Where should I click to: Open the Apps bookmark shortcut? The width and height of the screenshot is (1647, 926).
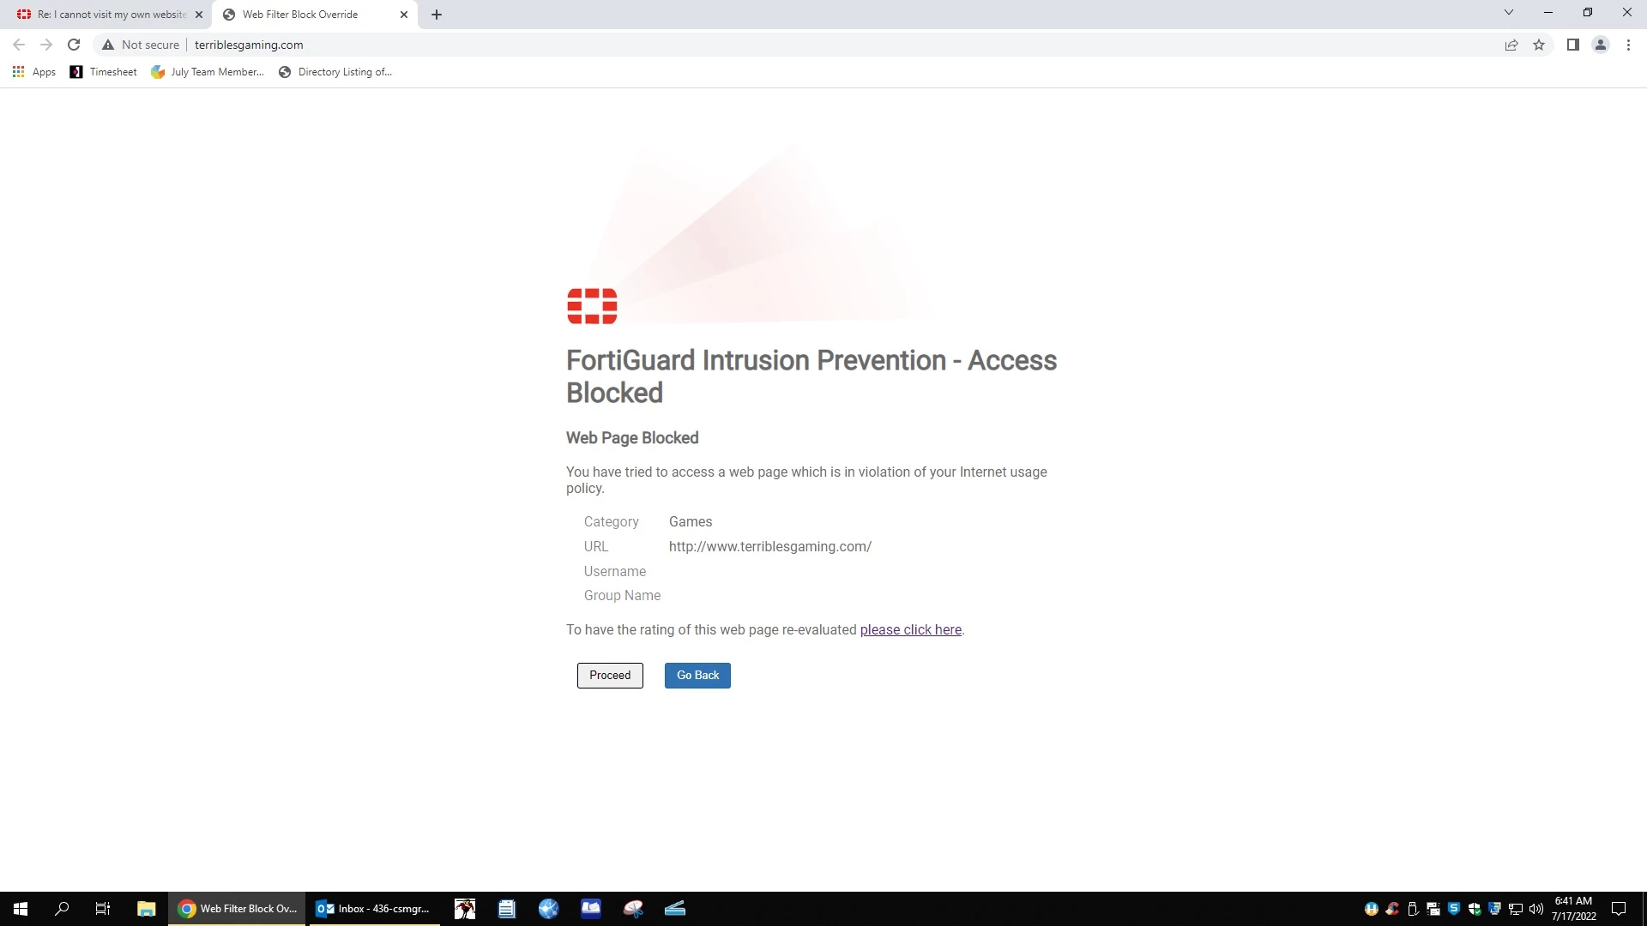click(34, 72)
